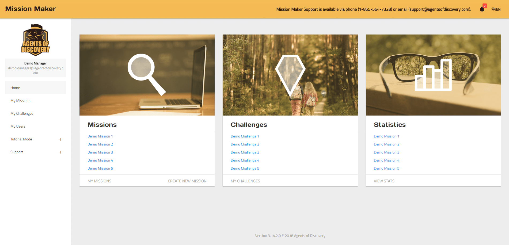509x245 pixels.
Task: Open My Users in sidebar
Action: coord(18,126)
